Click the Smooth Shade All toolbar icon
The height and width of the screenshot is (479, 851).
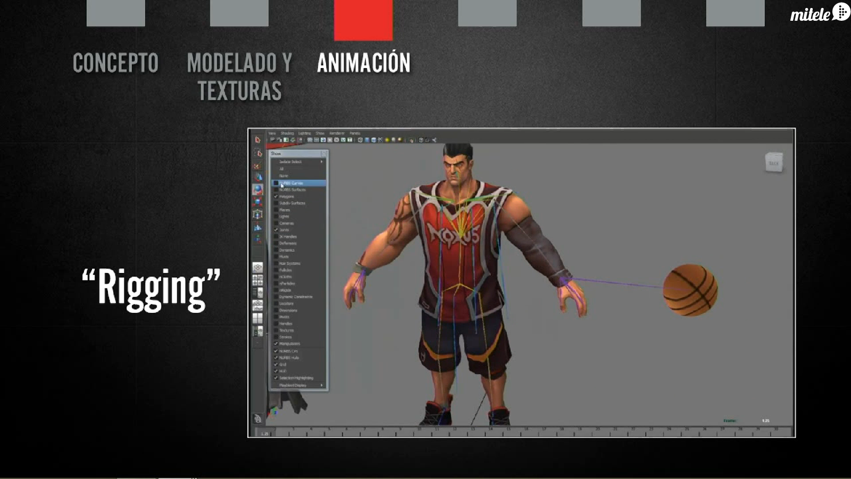pos(366,140)
